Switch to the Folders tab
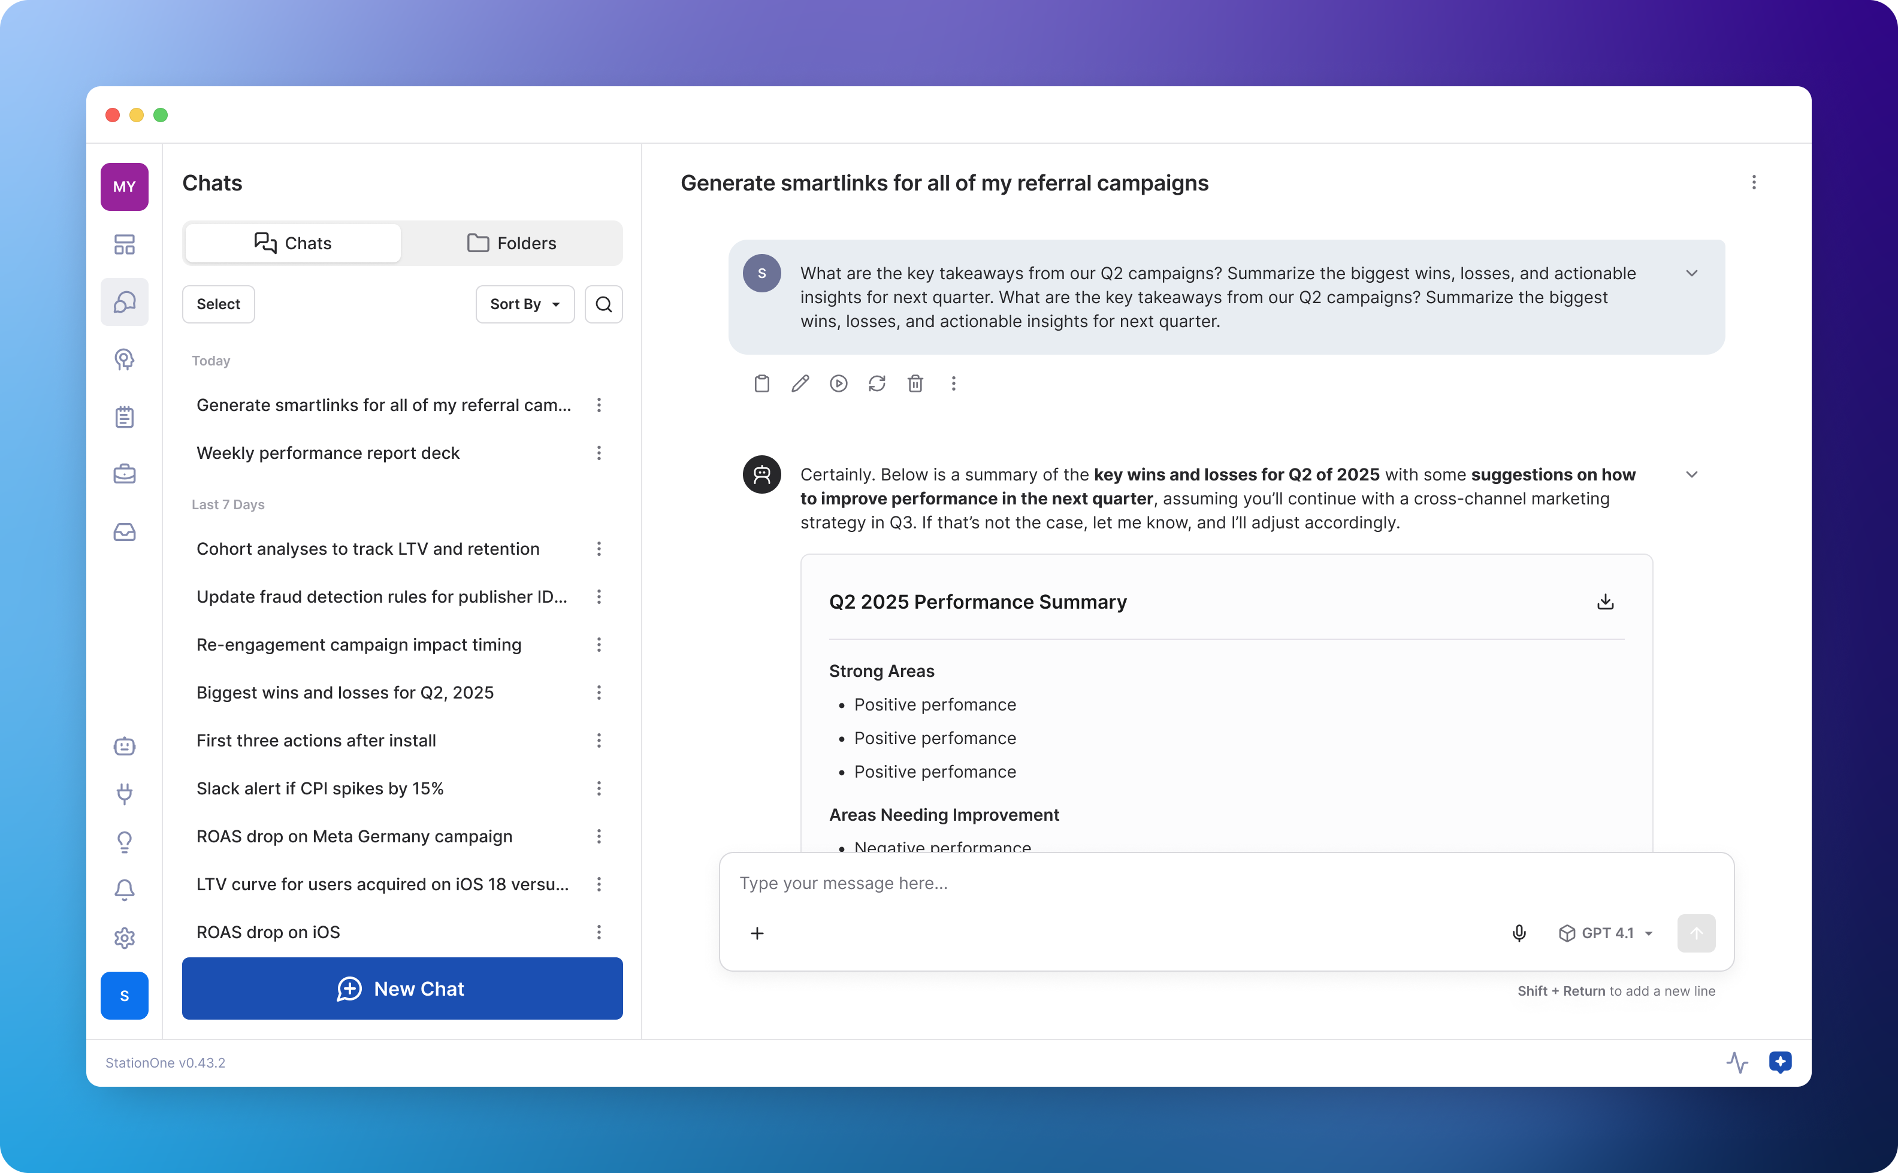The width and height of the screenshot is (1898, 1173). click(x=512, y=243)
